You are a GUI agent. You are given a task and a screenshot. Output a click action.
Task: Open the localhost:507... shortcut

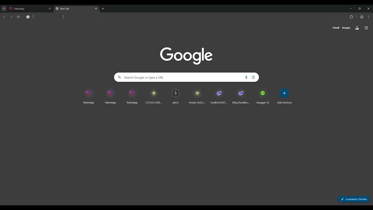pyautogui.click(x=219, y=97)
